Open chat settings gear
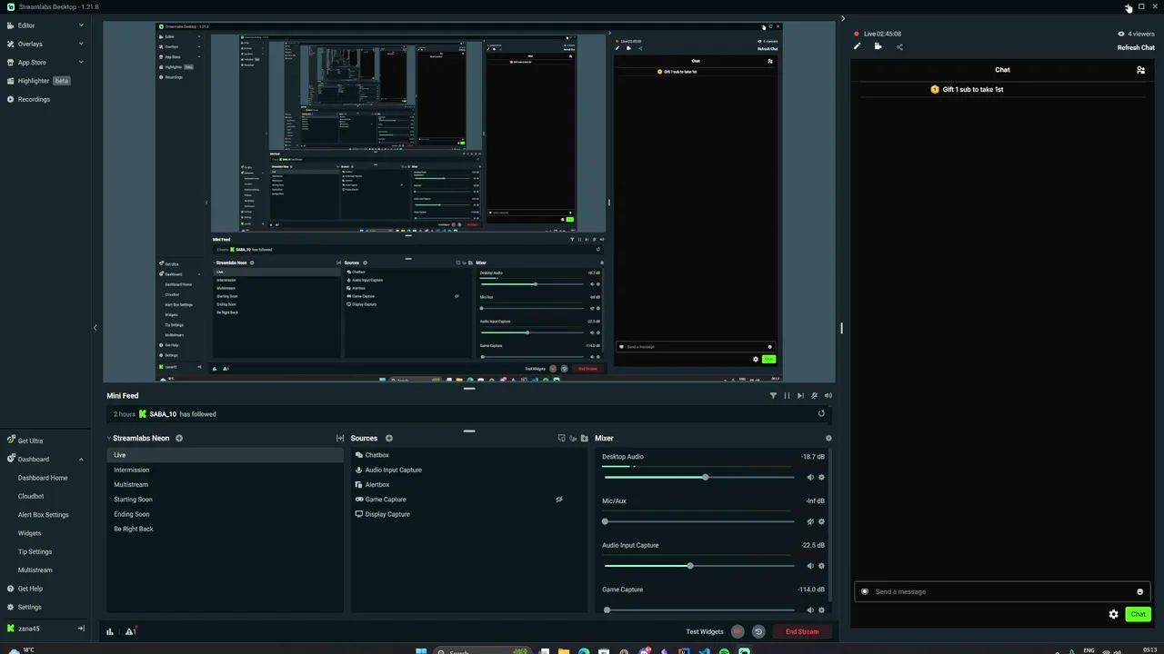The width and height of the screenshot is (1164, 654). coord(1113,615)
